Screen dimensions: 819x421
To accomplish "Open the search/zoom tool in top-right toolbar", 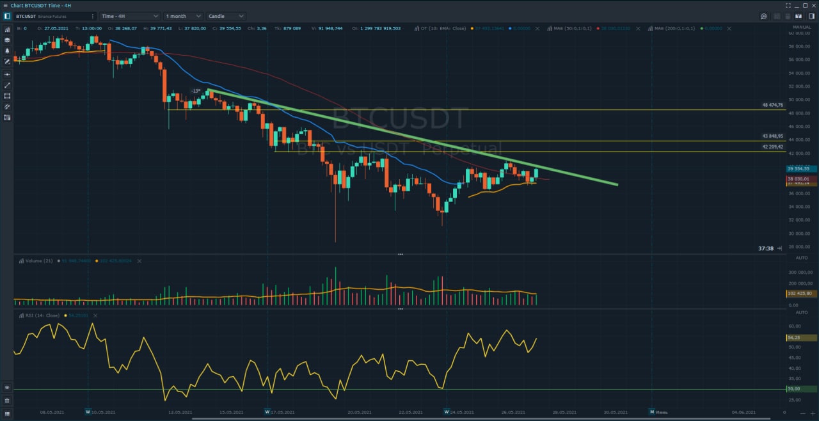I will click(763, 16).
